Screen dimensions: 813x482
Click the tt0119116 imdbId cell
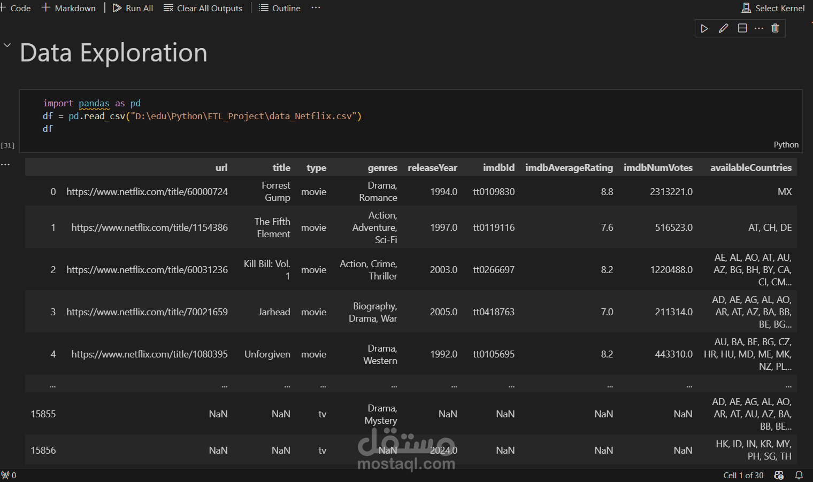[494, 228]
